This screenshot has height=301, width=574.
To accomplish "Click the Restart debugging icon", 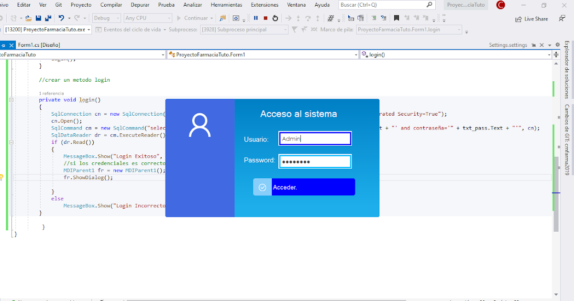I will pyautogui.click(x=275, y=18).
